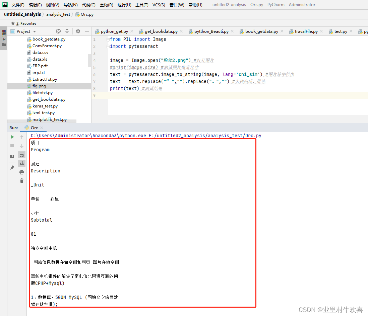This screenshot has width=368, height=316.
Task: Close the python_get.py tab
Action: click(132, 31)
